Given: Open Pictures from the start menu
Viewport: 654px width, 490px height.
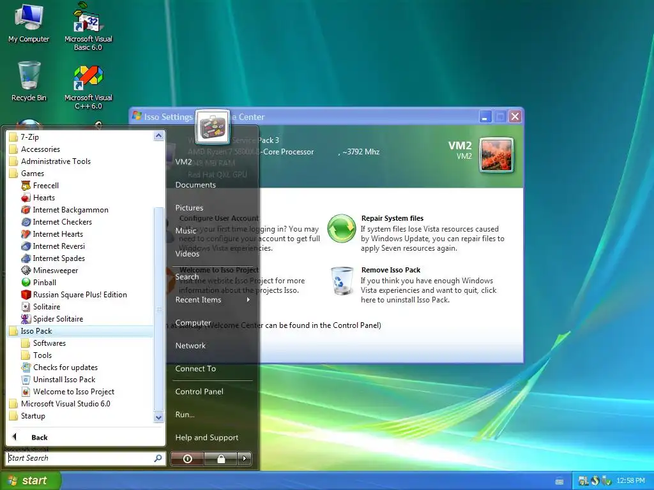Looking at the screenshot, I should tap(189, 207).
